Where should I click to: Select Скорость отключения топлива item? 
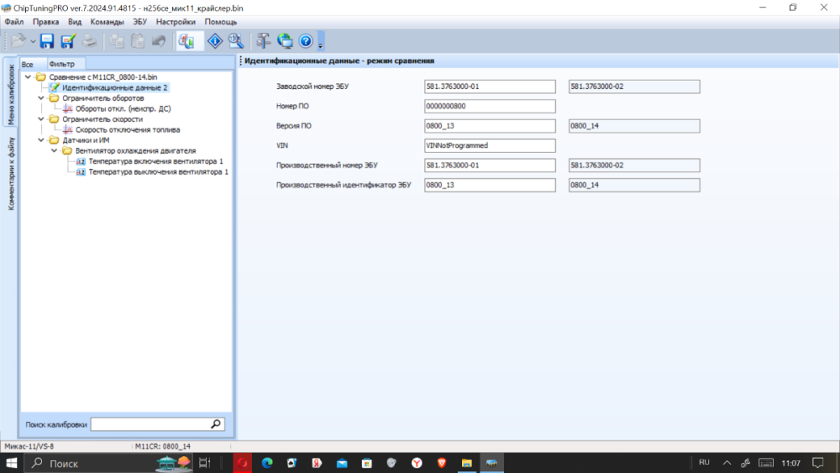pyautogui.click(x=128, y=129)
